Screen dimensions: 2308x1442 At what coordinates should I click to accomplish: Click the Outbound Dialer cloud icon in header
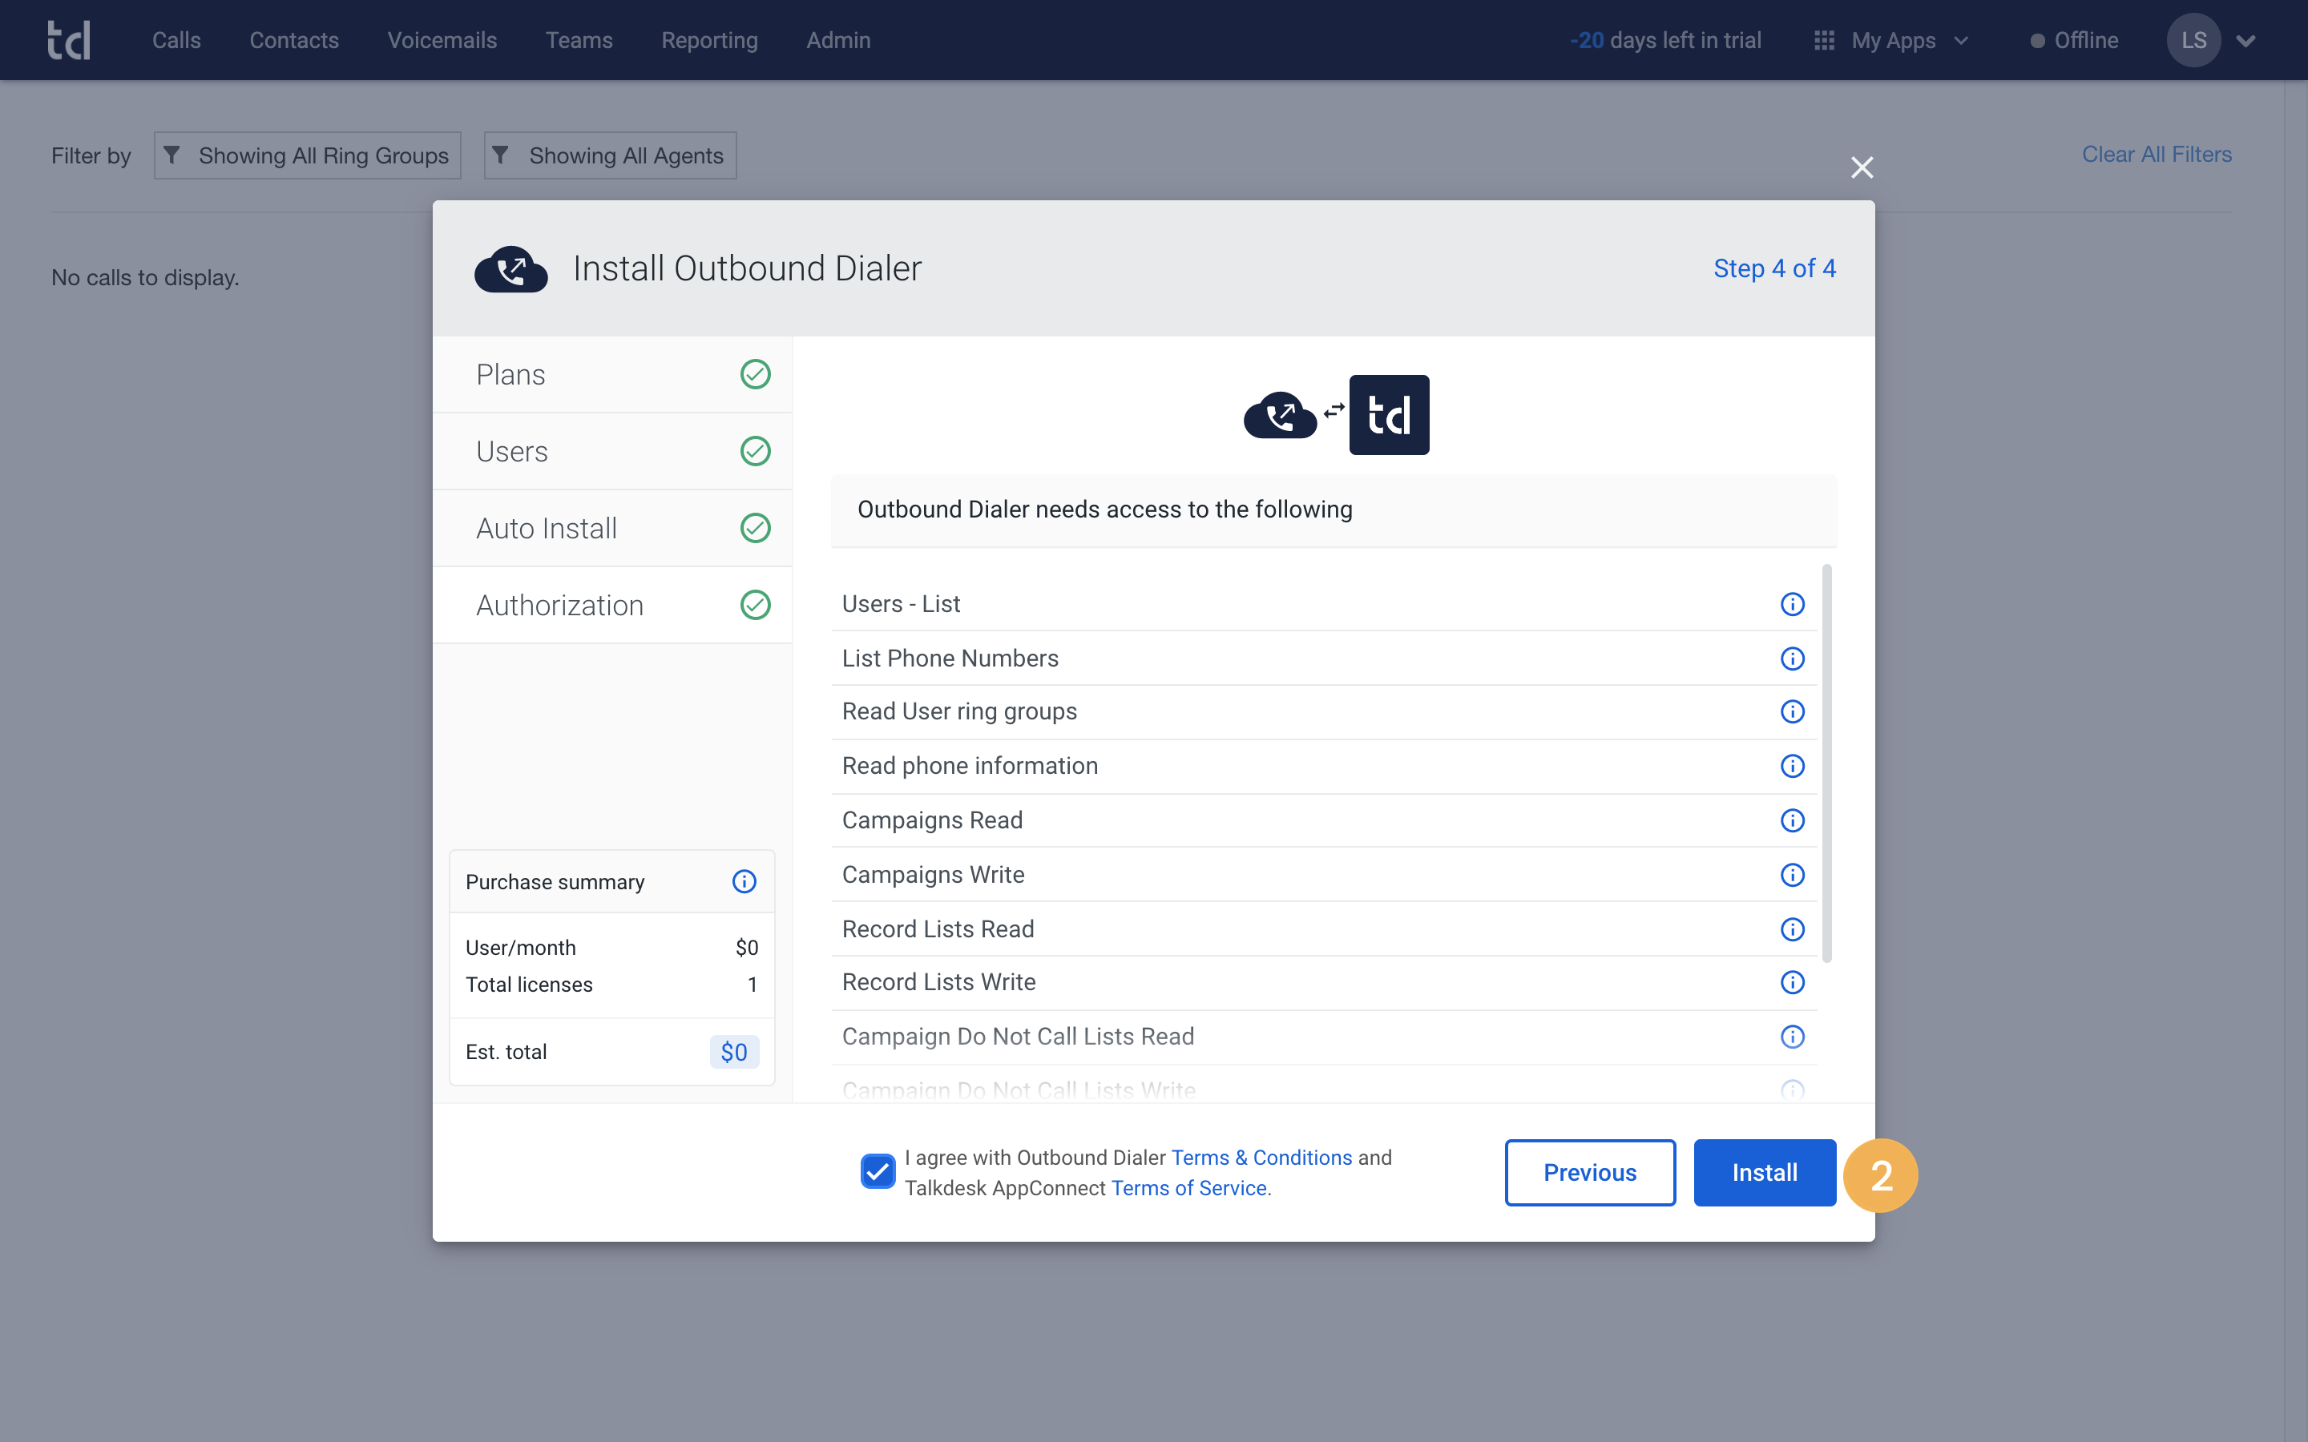pyautogui.click(x=511, y=269)
